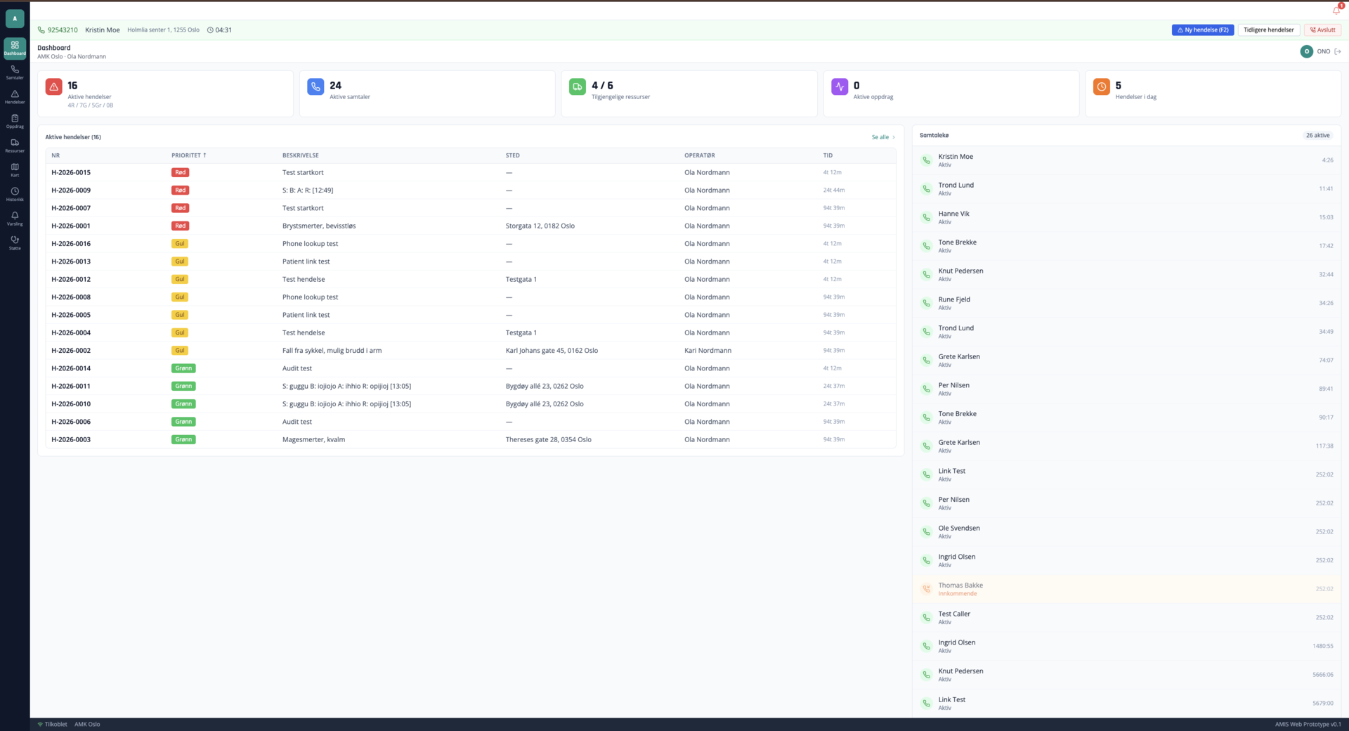Screen dimensions: 1349x731
Task: Click the Ny hendelse (F2) button
Action: [1203, 30]
